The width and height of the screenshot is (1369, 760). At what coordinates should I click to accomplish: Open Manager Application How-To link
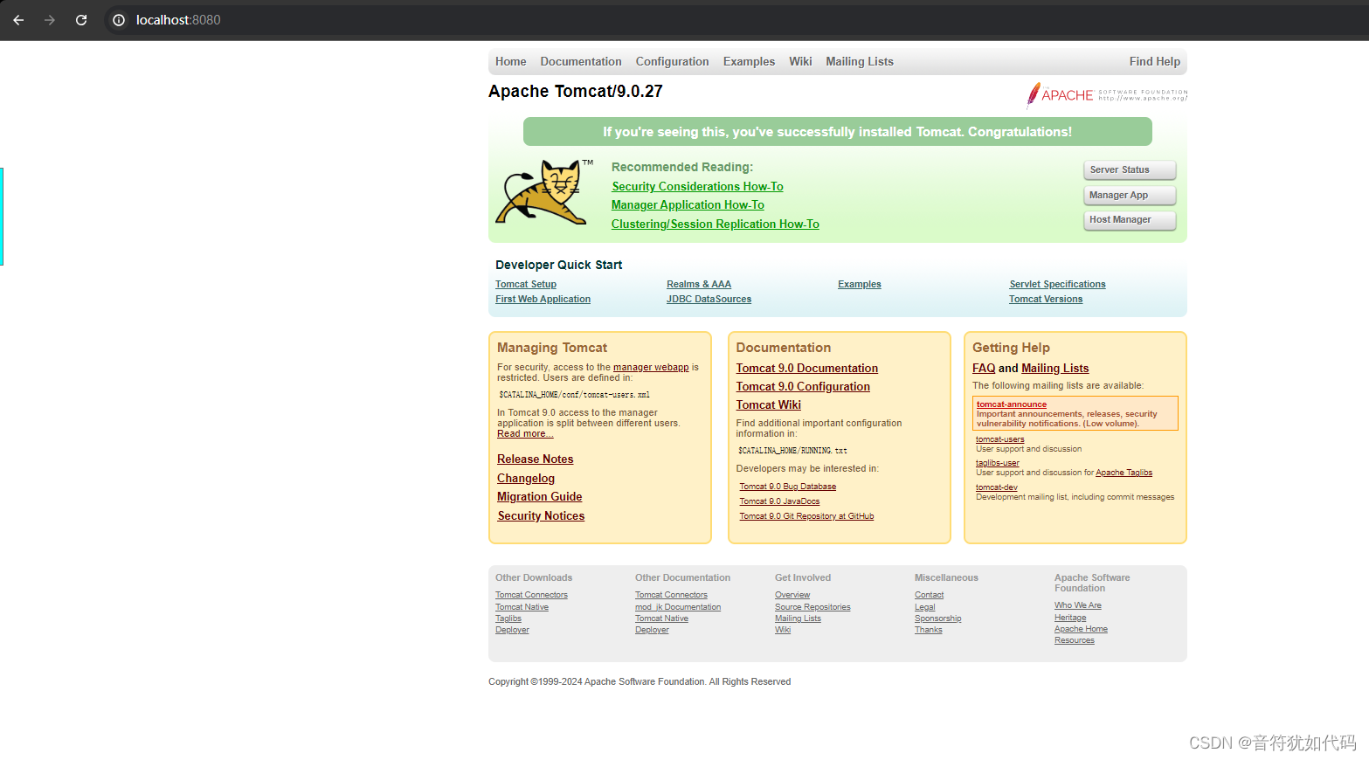(688, 205)
